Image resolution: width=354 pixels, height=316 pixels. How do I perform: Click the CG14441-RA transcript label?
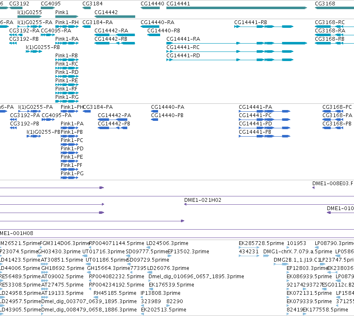click(x=183, y=39)
